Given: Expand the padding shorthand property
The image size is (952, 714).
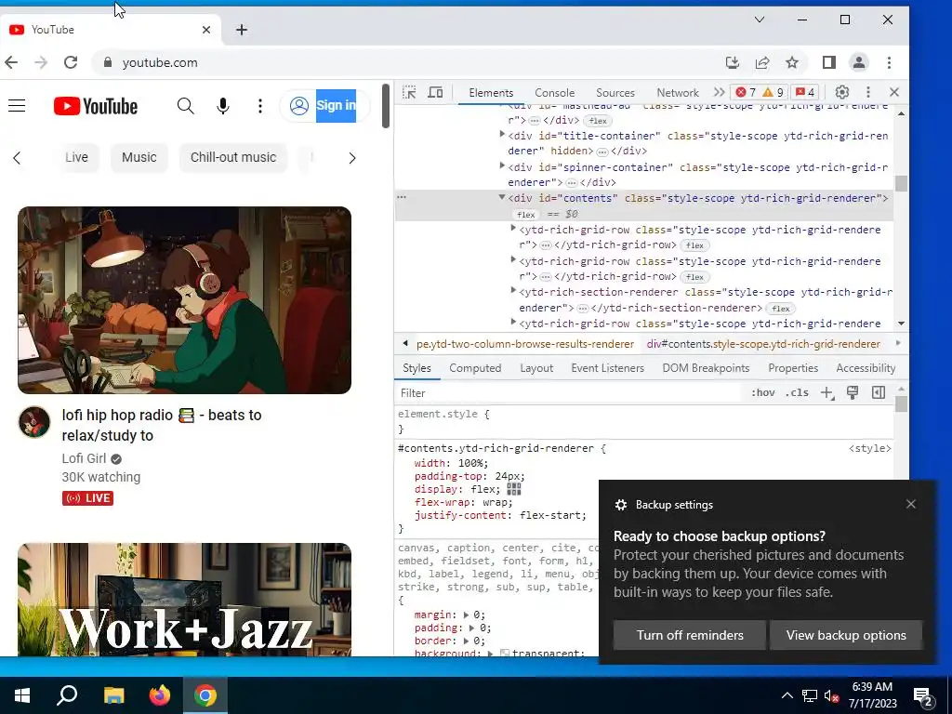Looking at the screenshot, I should (473, 628).
